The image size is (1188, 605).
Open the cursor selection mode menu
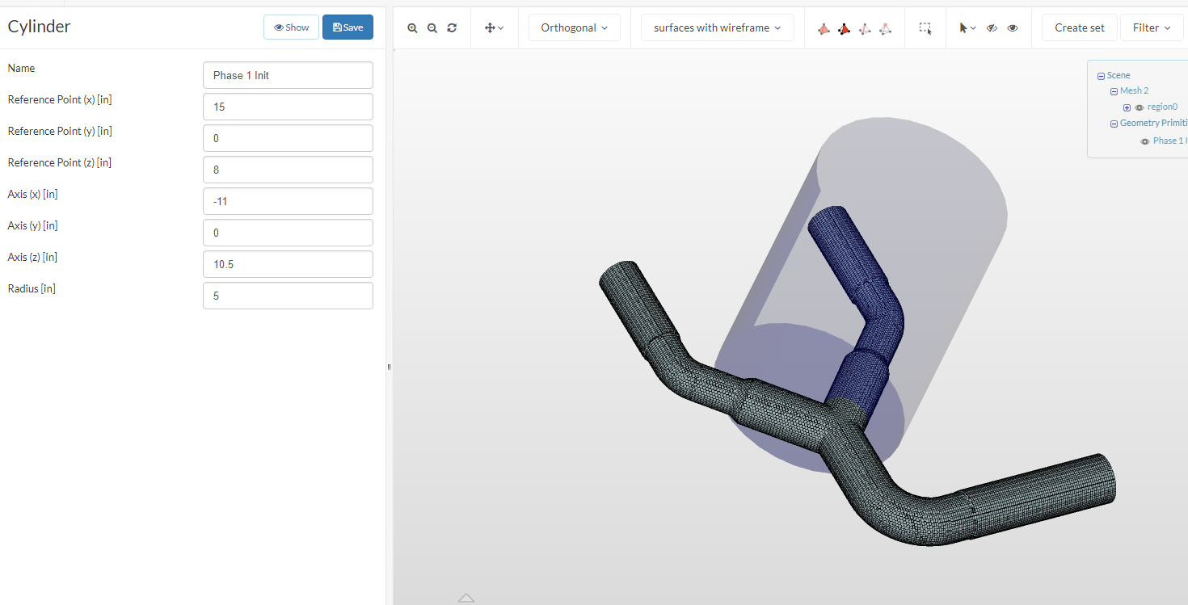pyautogui.click(x=967, y=27)
